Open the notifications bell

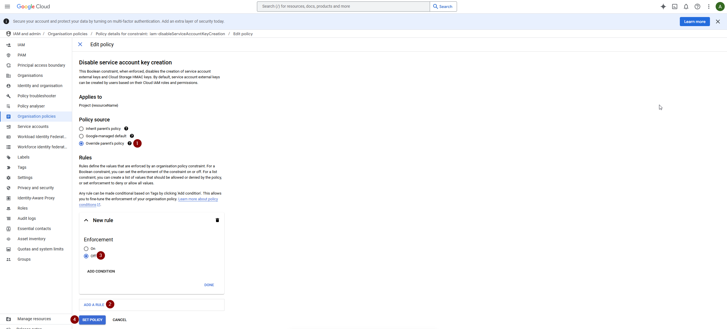[686, 7]
